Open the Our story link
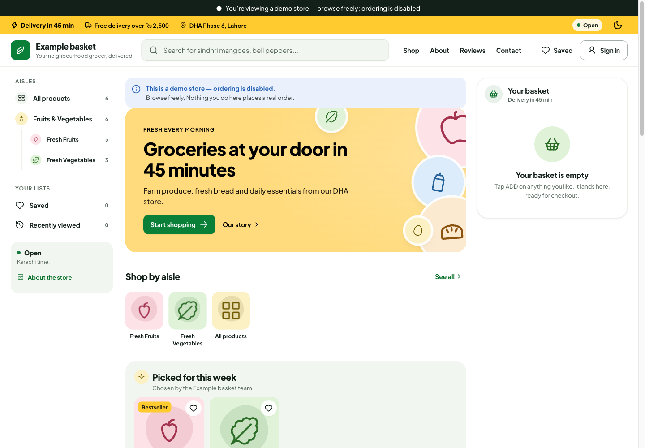645x448 pixels. [x=241, y=224]
